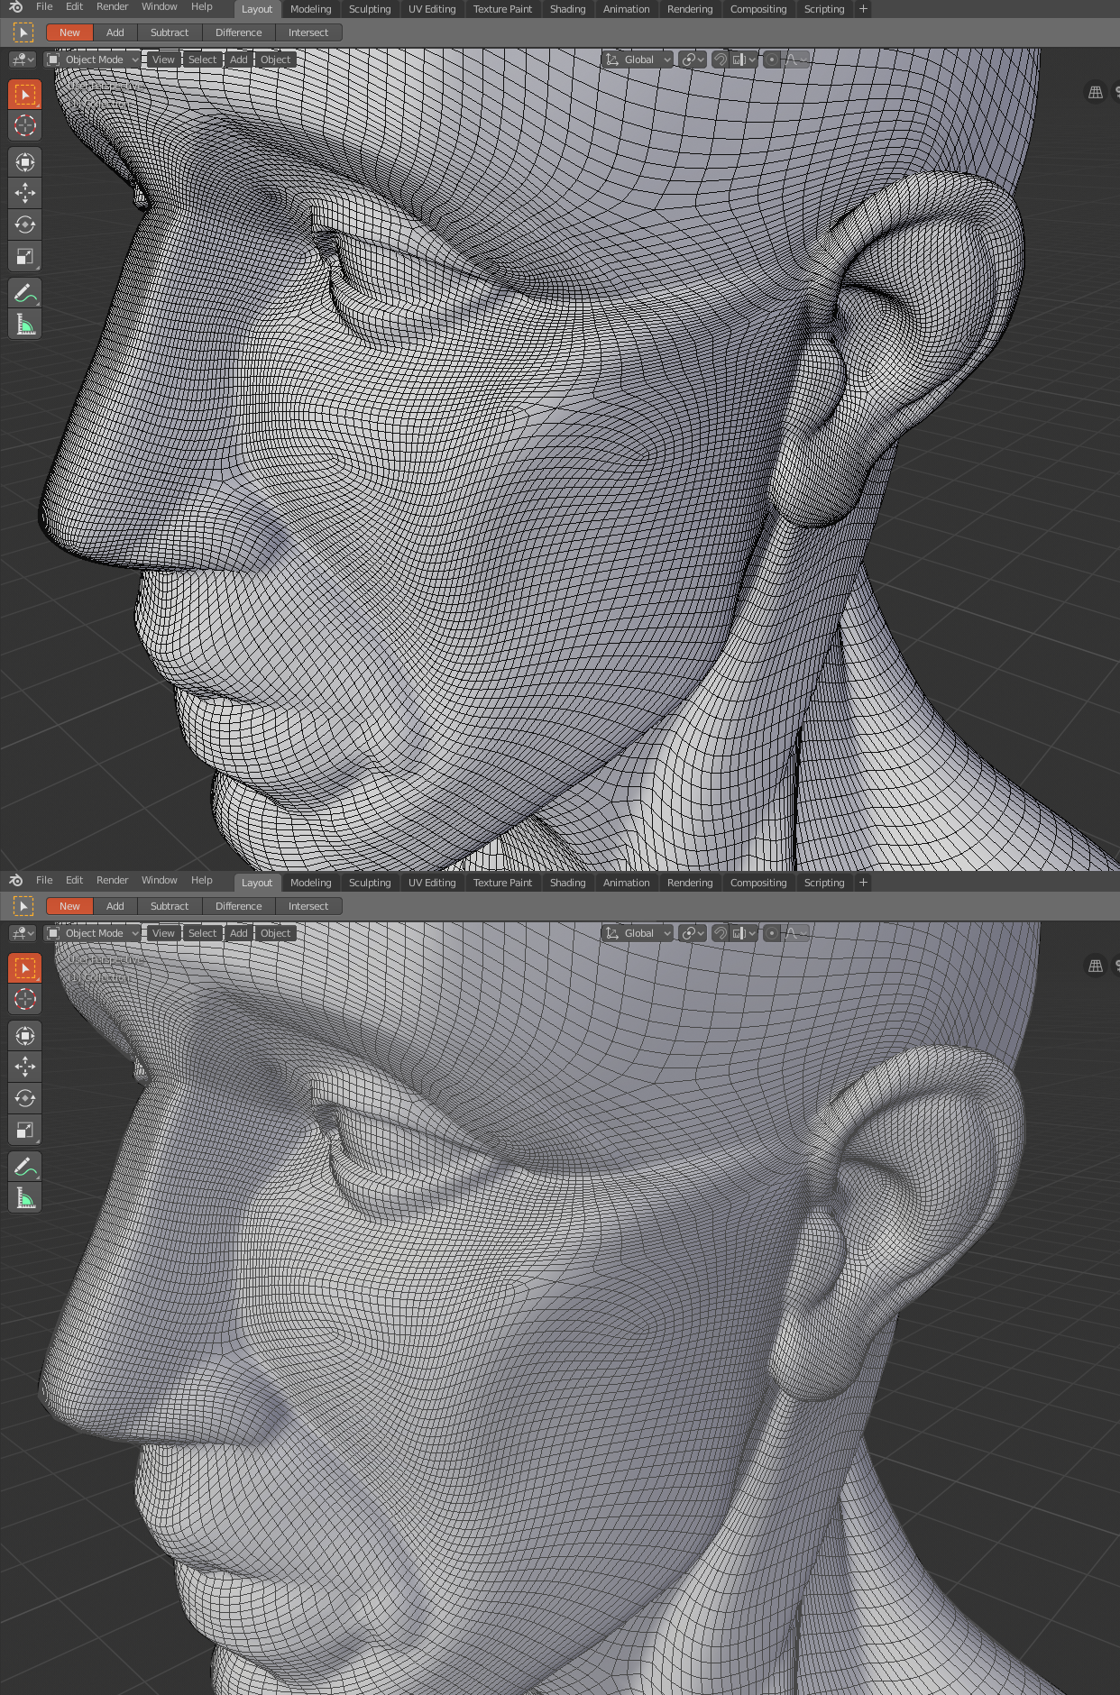Open pivot point dropdown in upper window
Image resolution: width=1120 pixels, height=1695 pixels.
click(693, 60)
